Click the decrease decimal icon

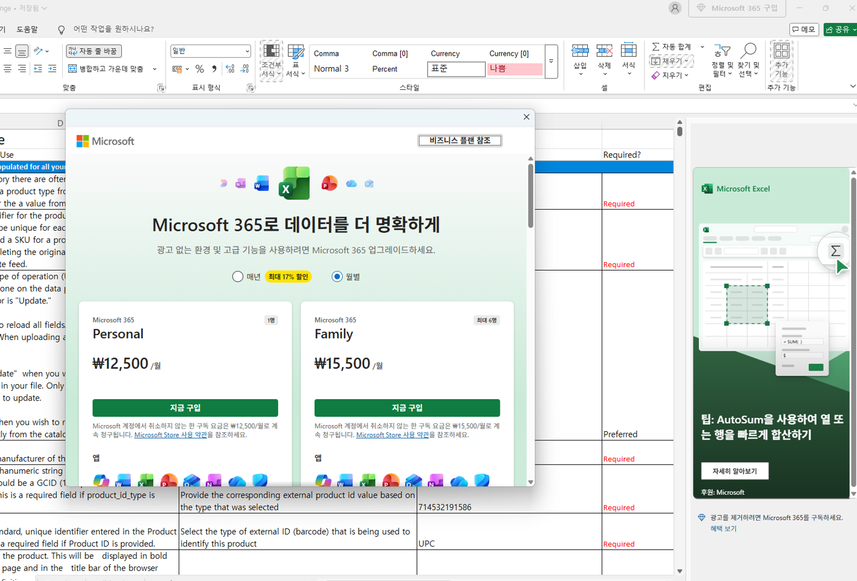click(x=244, y=69)
